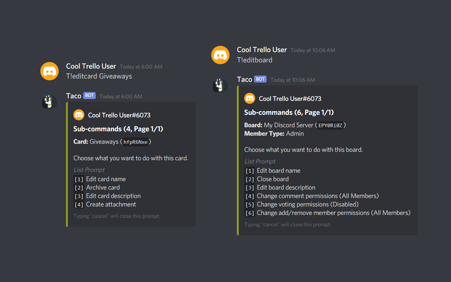Select the "Close board" list entry
The width and height of the screenshot is (451, 282).
click(x=272, y=179)
